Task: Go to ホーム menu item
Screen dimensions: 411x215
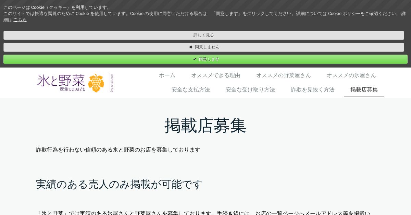Action: pos(167,75)
